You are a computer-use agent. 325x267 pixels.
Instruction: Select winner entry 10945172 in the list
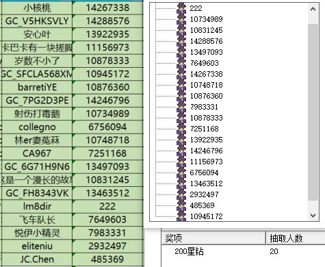pyautogui.click(x=207, y=216)
